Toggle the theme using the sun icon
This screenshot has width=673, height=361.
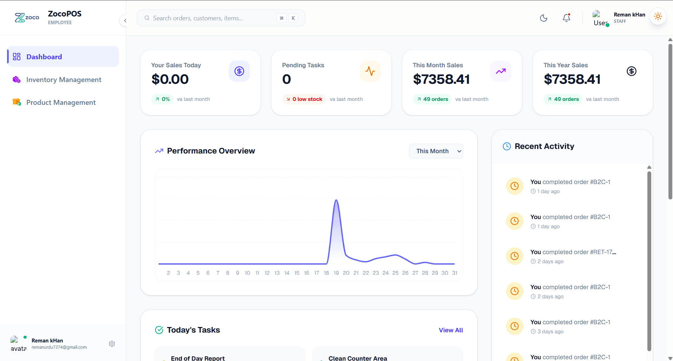658,16
